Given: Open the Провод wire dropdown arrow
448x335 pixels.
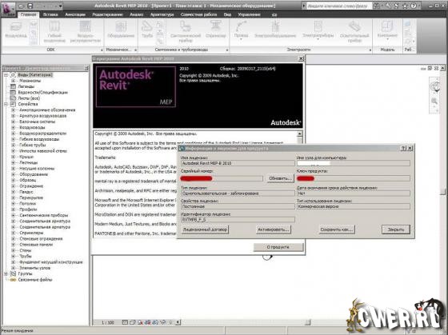Looking at the screenshot, I should 241,39.
